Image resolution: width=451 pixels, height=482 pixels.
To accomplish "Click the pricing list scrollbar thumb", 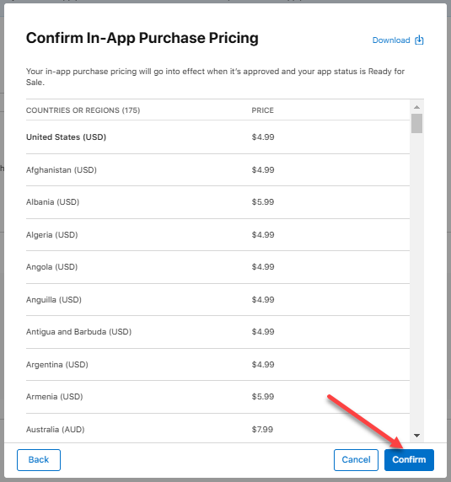I will pyautogui.click(x=417, y=123).
